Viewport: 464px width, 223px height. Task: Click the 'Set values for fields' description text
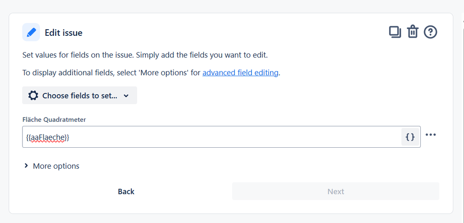pyautogui.click(x=145, y=55)
